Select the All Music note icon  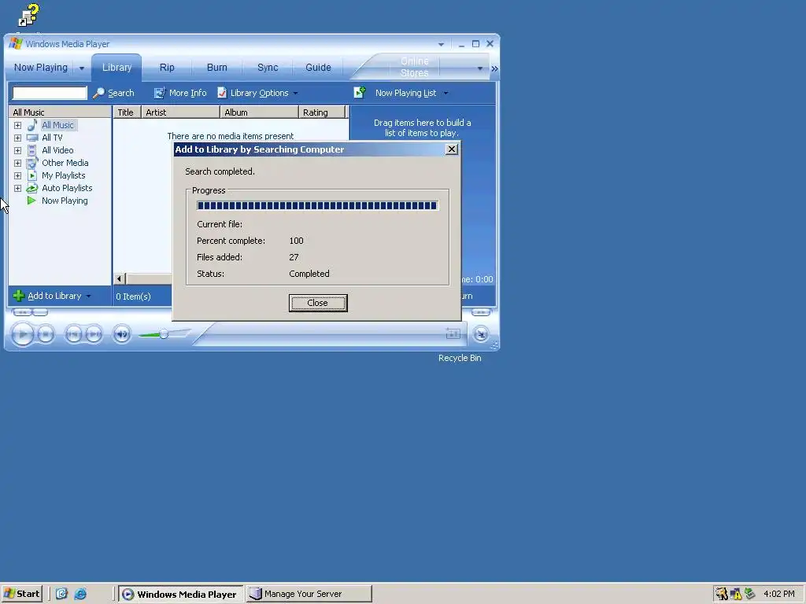pos(31,125)
